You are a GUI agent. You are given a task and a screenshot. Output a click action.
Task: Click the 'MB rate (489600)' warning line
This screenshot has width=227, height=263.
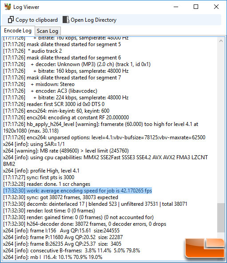pos(66,151)
